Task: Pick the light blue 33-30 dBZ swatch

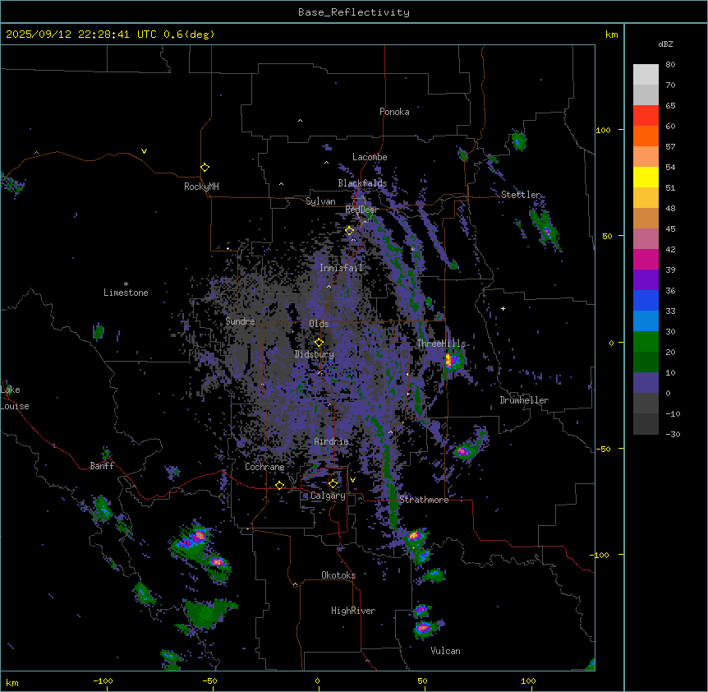Action: pyautogui.click(x=646, y=321)
